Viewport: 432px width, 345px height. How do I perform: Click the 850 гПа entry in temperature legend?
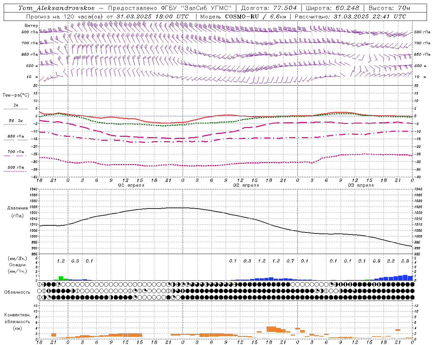(x=16, y=136)
